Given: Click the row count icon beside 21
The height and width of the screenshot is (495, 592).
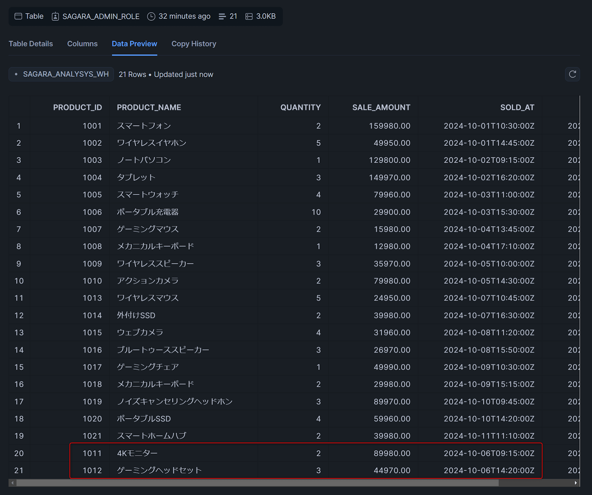Looking at the screenshot, I should (222, 16).
